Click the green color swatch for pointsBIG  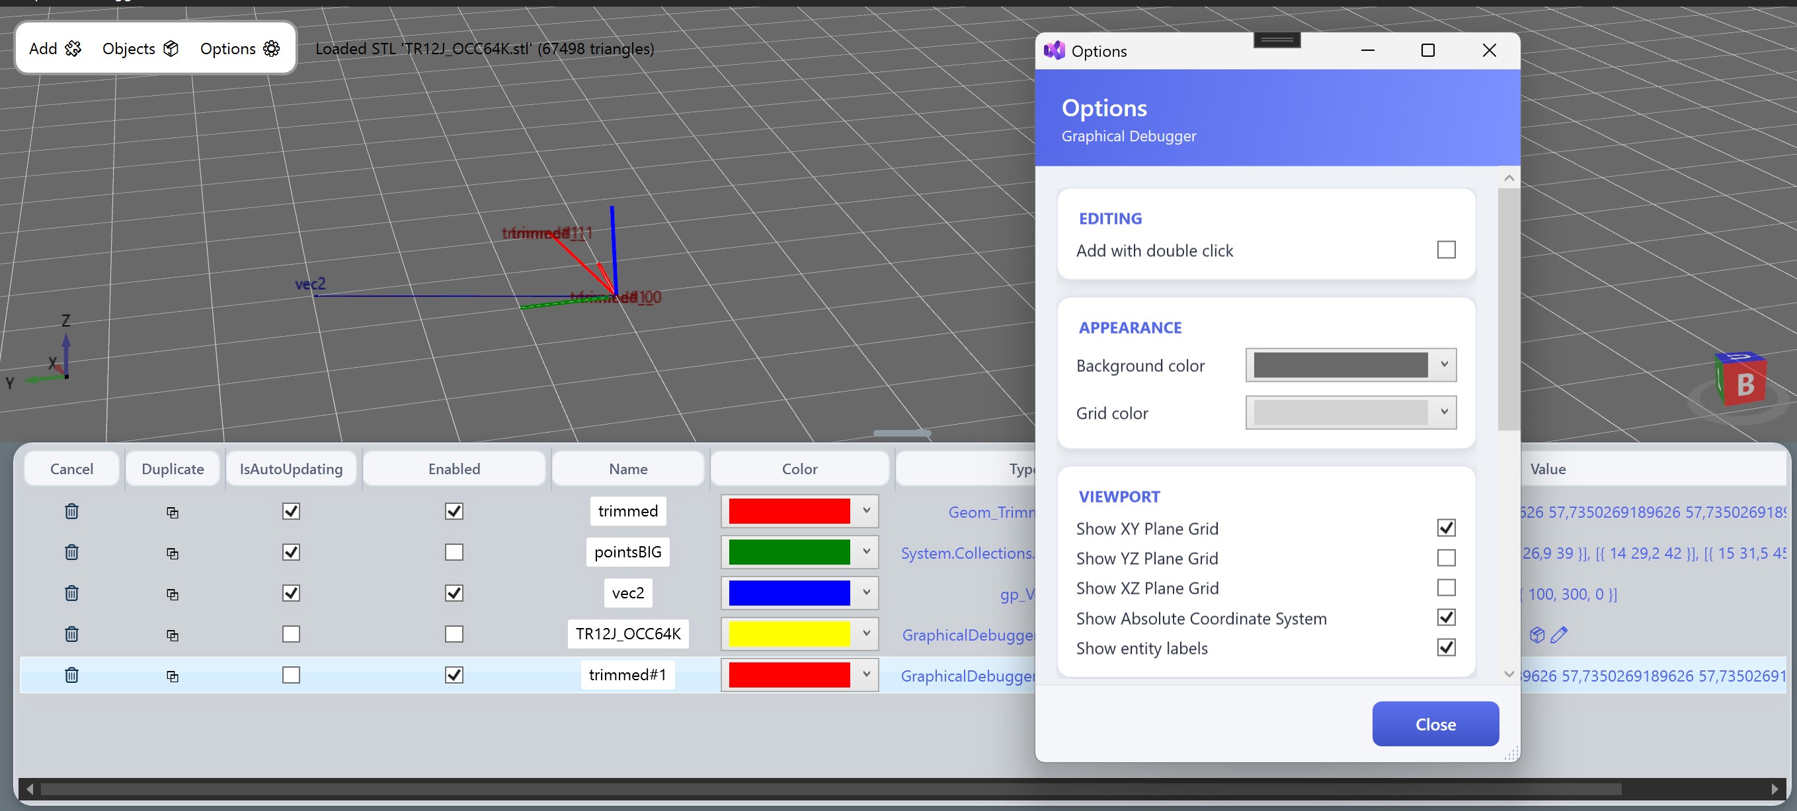click(789, 553)
